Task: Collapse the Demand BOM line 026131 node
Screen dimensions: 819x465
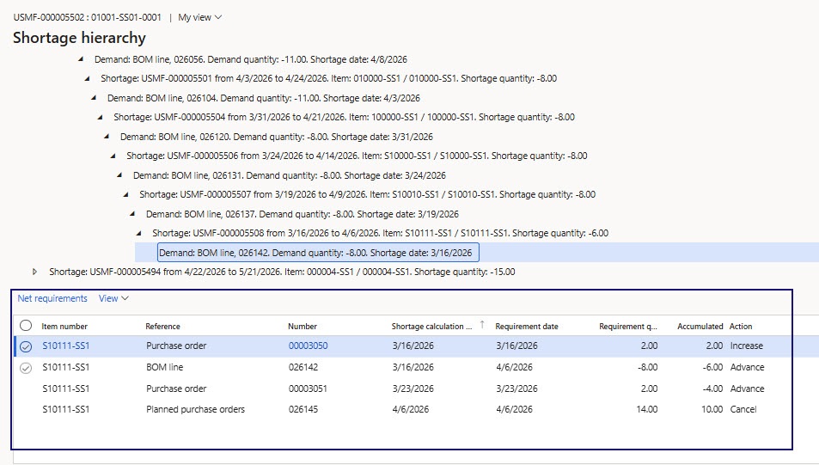Action: point(120,175)
